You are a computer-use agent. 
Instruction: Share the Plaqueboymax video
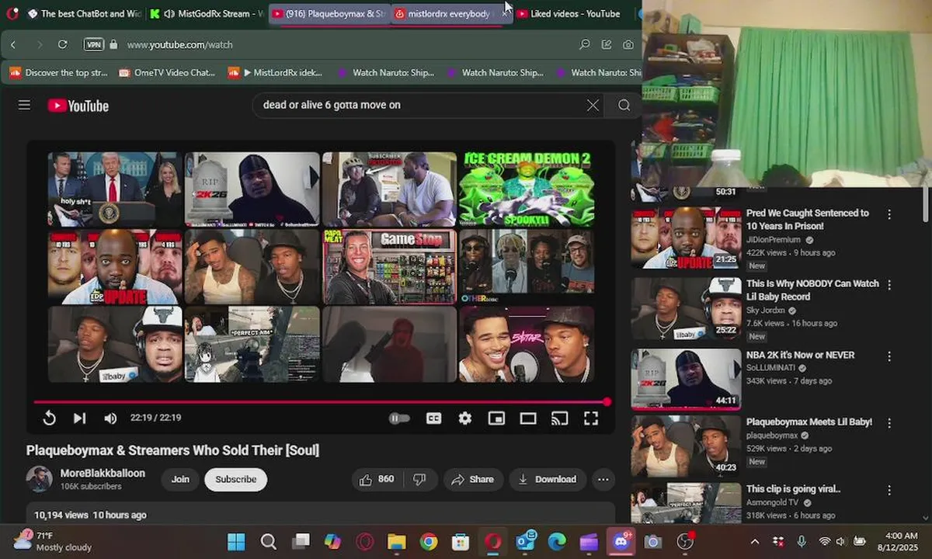coord(473,479)
